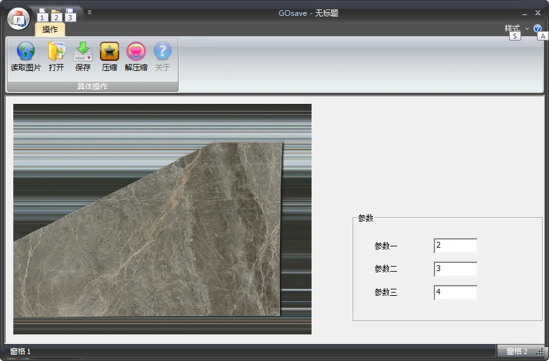The width and height of the screenshot is (549, 361).
Task: Click quick access floppy disk save icon
Action: click(x=70, y=13)
